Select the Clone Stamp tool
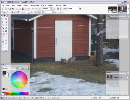This screenshot has width=130, height=100. coord(3,40)
